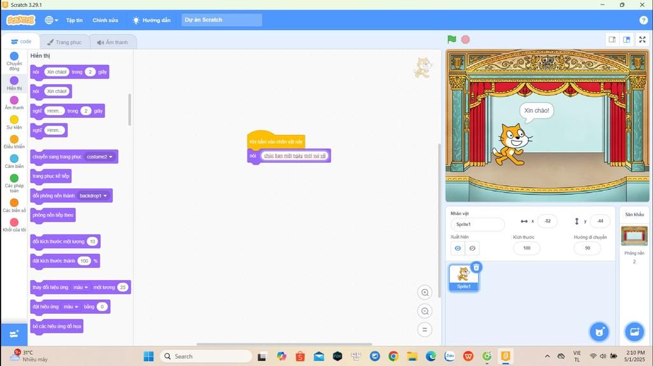Screen dimensions: 653x366
Task: Open the choose a sprite button
Action: (598, 332)
